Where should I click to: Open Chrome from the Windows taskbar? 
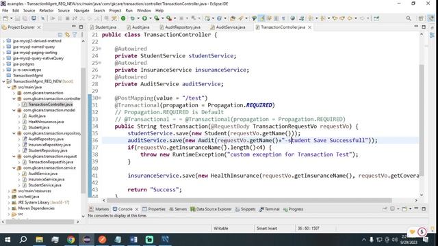tap(70, 240)
